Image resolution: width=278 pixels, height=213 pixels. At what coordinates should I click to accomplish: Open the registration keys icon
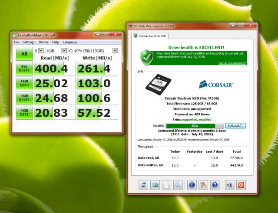[203, 185]
